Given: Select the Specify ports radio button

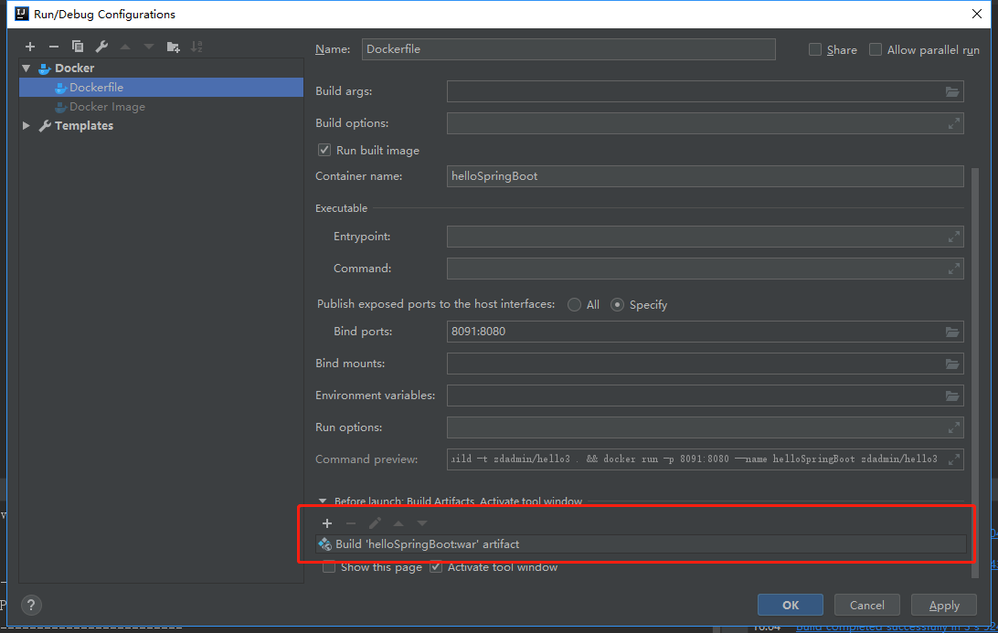Looking at the screenshot, I should click(617, 305).
